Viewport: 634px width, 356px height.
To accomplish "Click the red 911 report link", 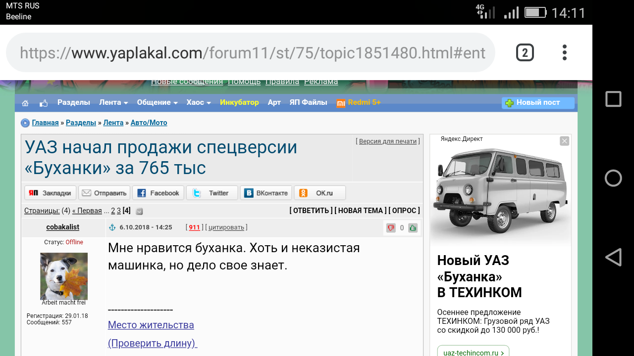I will point(194,227).
